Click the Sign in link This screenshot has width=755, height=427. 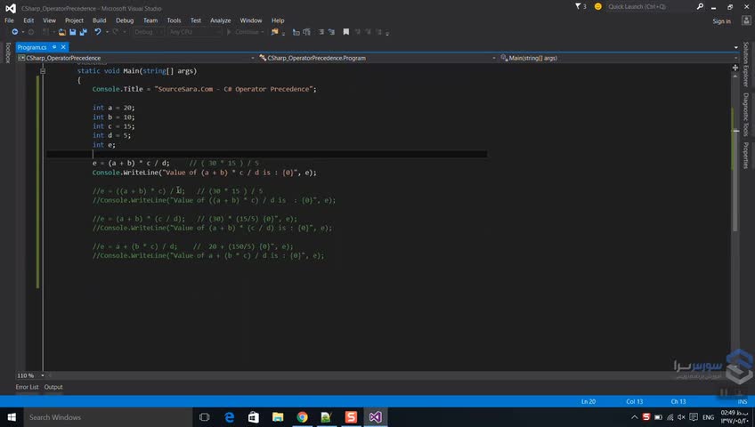[721, 21]
